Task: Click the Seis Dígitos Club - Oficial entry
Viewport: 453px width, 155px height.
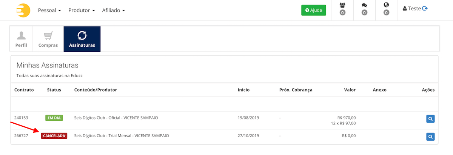Action: point(116,118)
